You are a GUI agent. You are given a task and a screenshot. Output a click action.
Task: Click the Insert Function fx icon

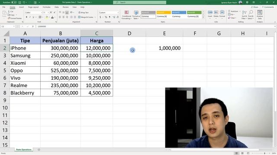pos(33,26)
